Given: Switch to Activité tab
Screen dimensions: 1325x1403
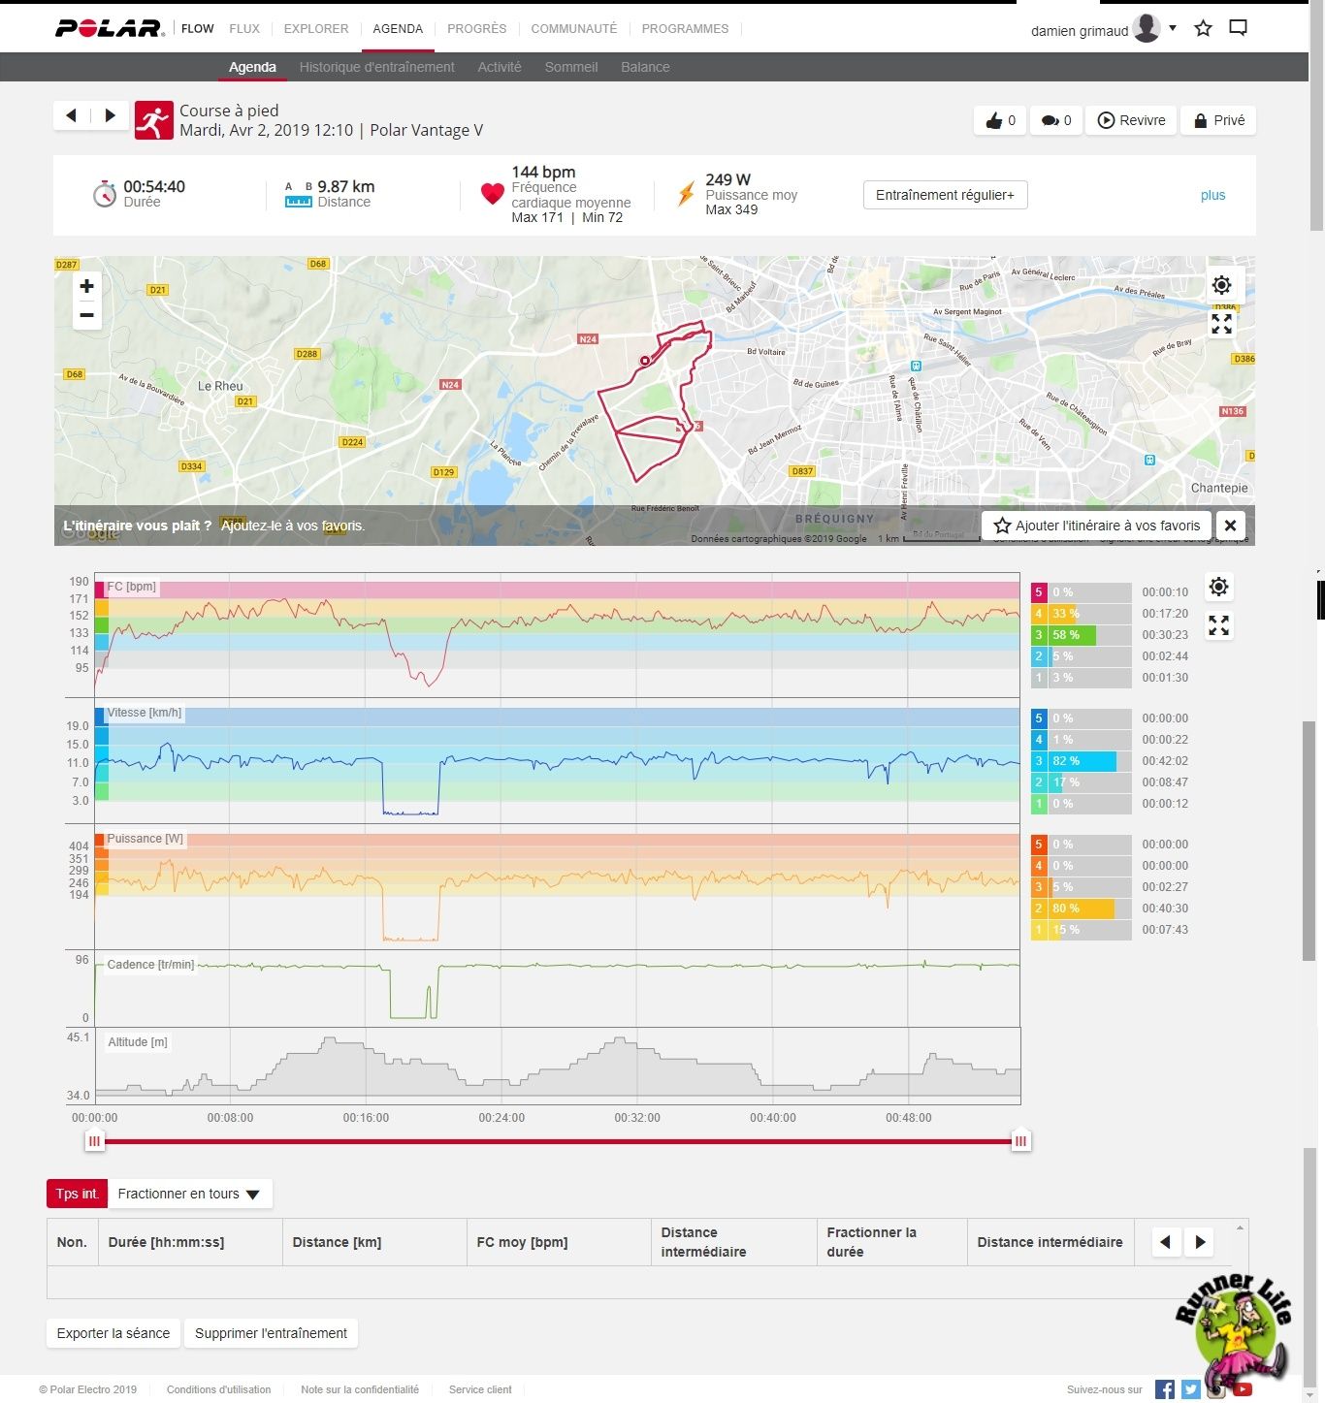Looking at the screenshot, I should pos(500,67).
